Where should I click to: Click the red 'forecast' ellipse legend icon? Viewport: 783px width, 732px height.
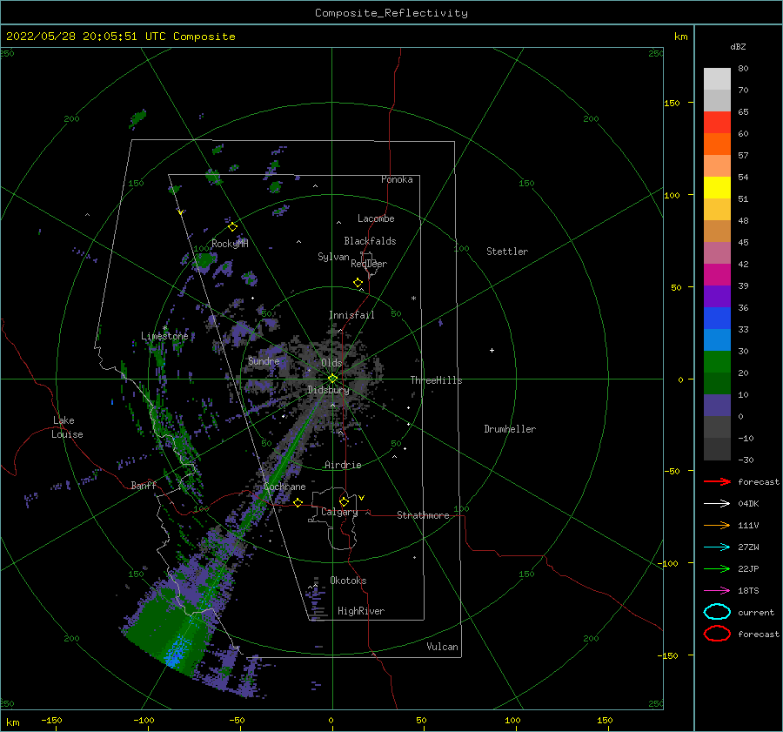click(x=717, y=634)
